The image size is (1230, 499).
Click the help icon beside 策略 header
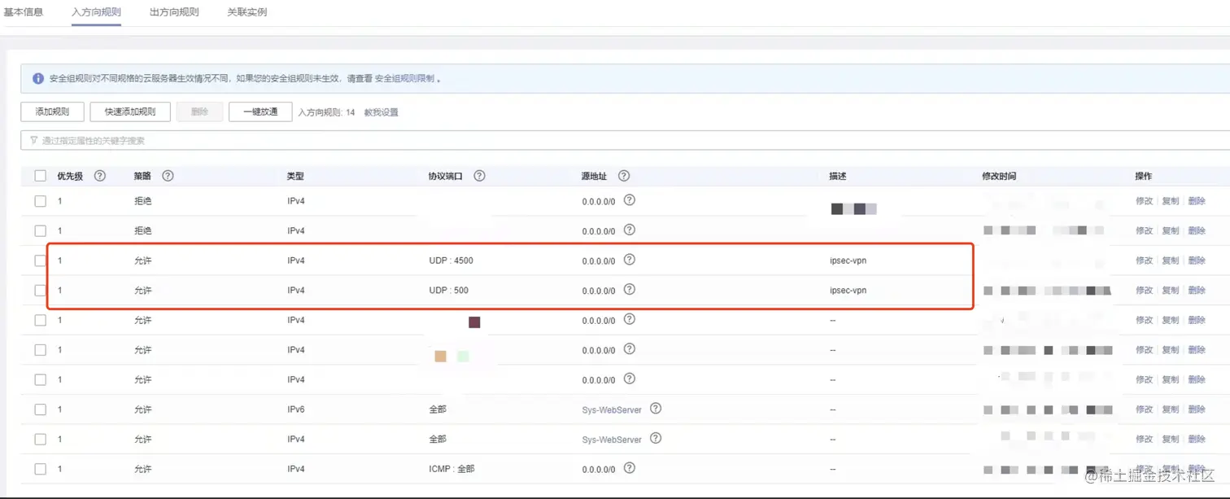tap(168, 175)
